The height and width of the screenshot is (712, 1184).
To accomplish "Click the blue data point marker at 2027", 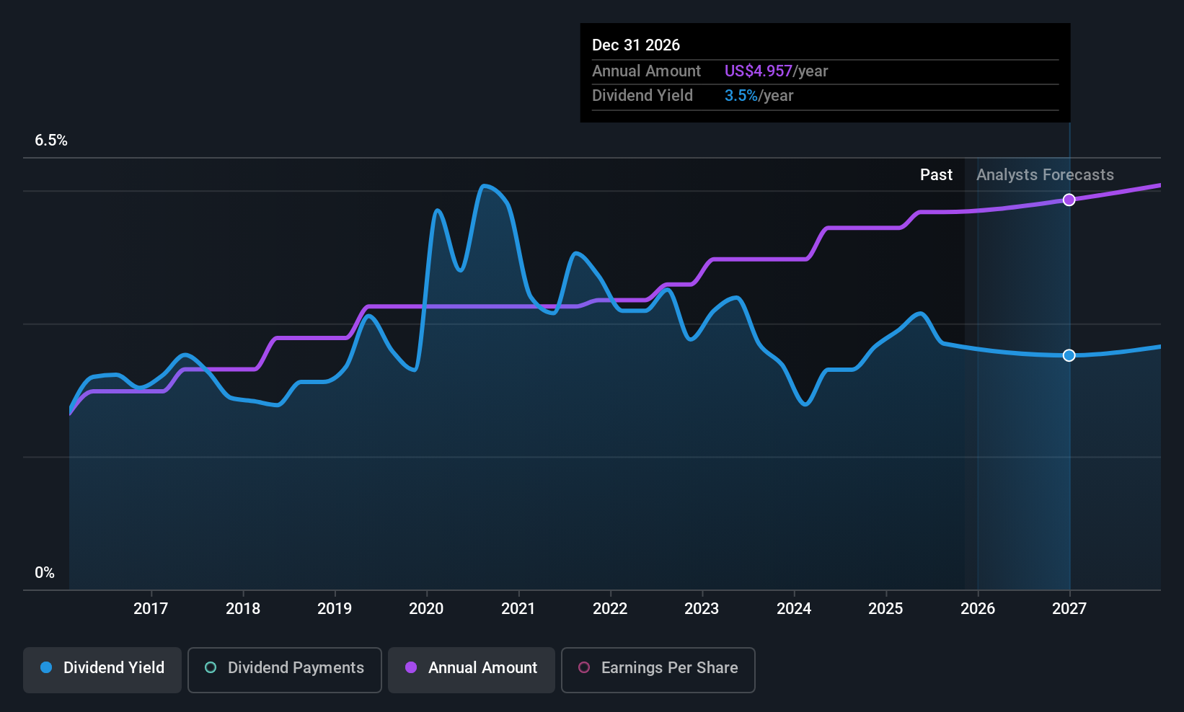I will tap(1069, 355).
